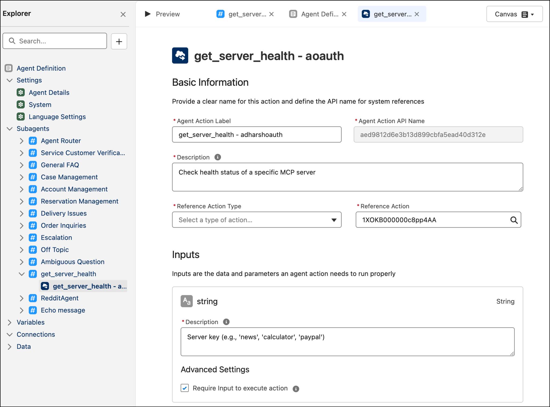Open Reservation Management subagent
This screenshot has width=550, height=407.
click(x=79, y=201)
